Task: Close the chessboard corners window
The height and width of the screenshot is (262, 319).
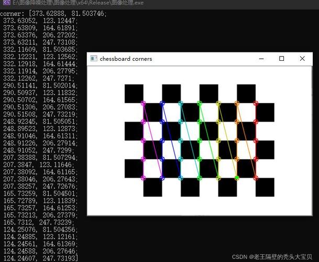Action: click(302, 59)
